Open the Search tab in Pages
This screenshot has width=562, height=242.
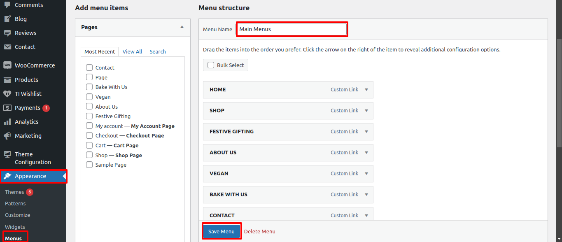pyautogui.click(x=158, y=51)
